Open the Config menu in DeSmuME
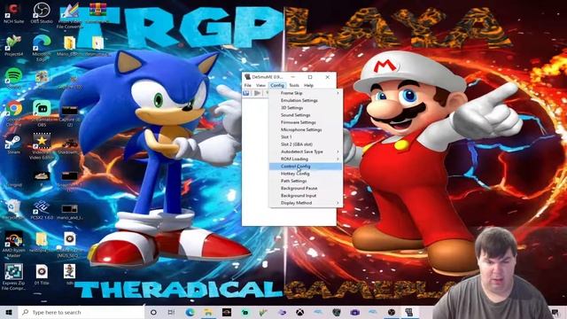This screenshot has width=567, height=319. [277, 85]
